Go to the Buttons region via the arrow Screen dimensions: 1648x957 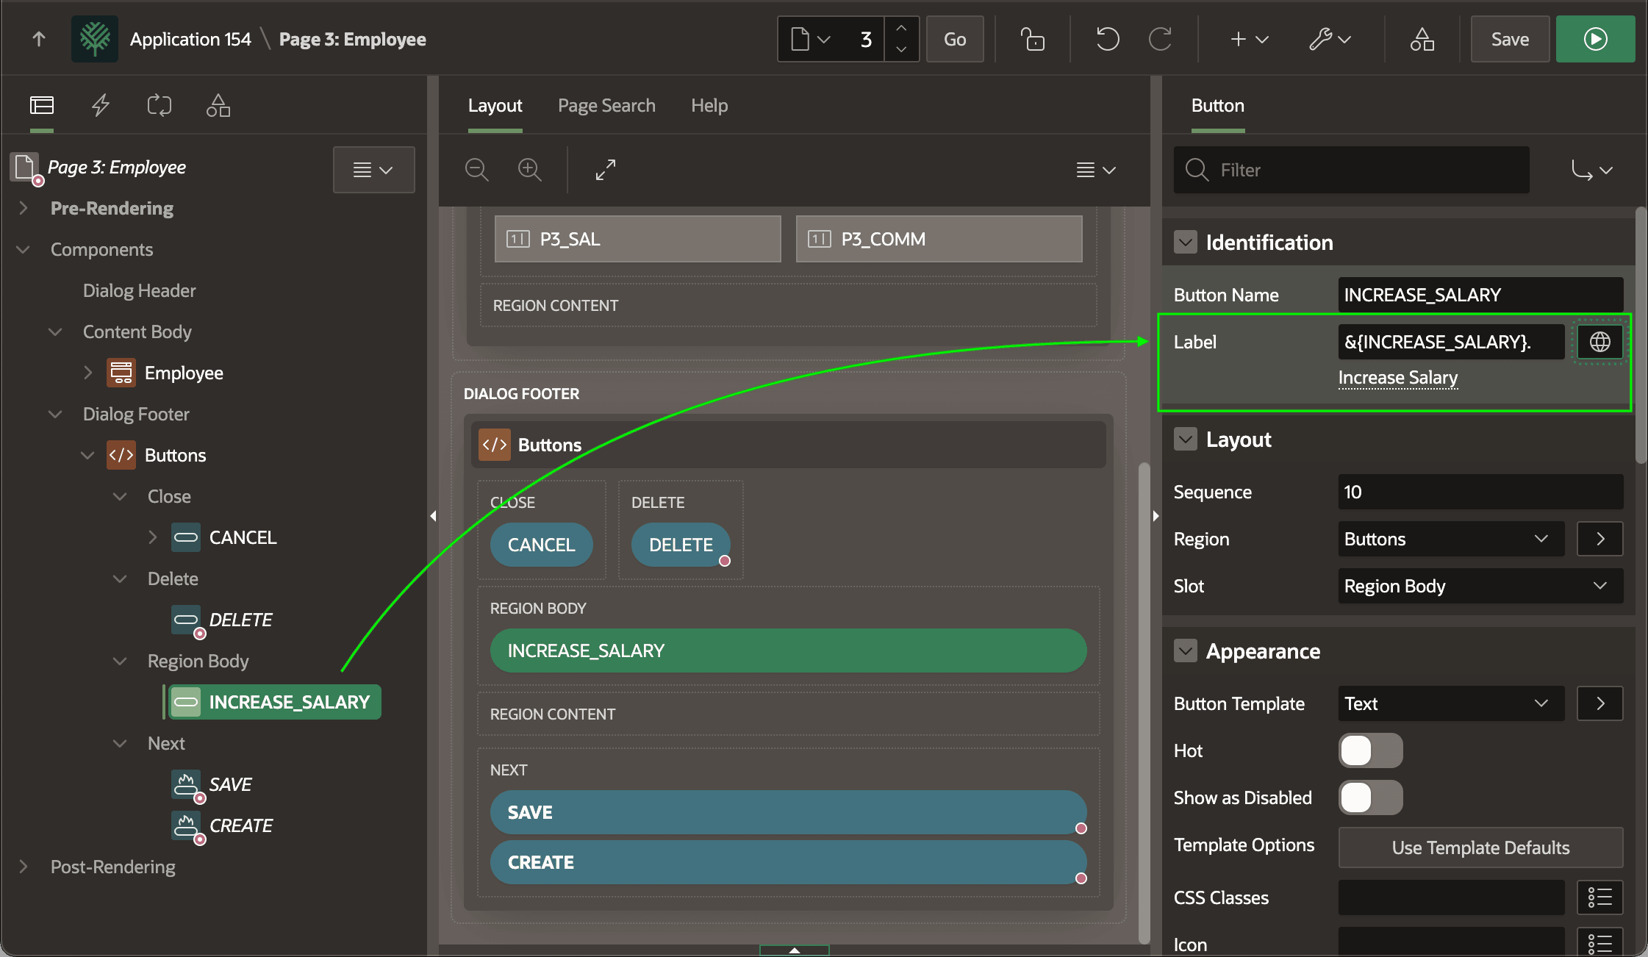[1600, 539]
